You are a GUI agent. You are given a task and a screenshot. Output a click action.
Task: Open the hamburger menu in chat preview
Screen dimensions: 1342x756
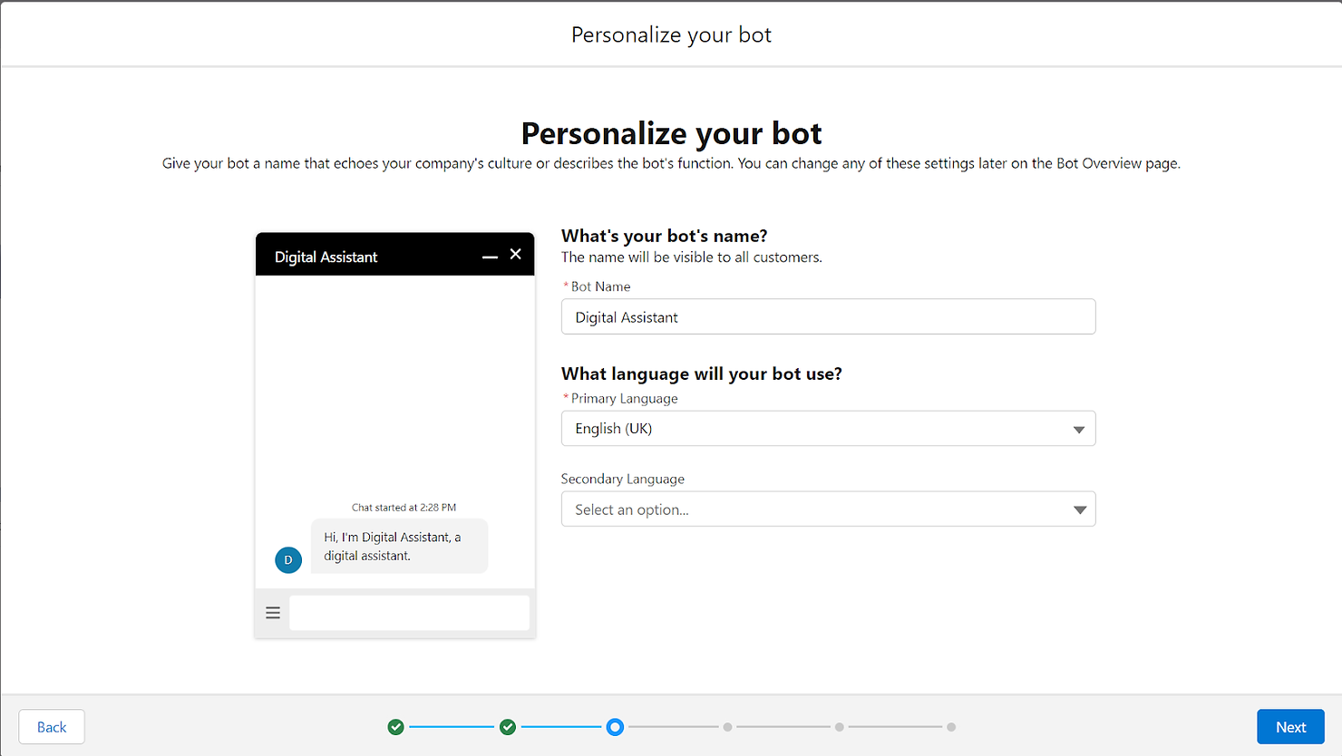point(273,613)
